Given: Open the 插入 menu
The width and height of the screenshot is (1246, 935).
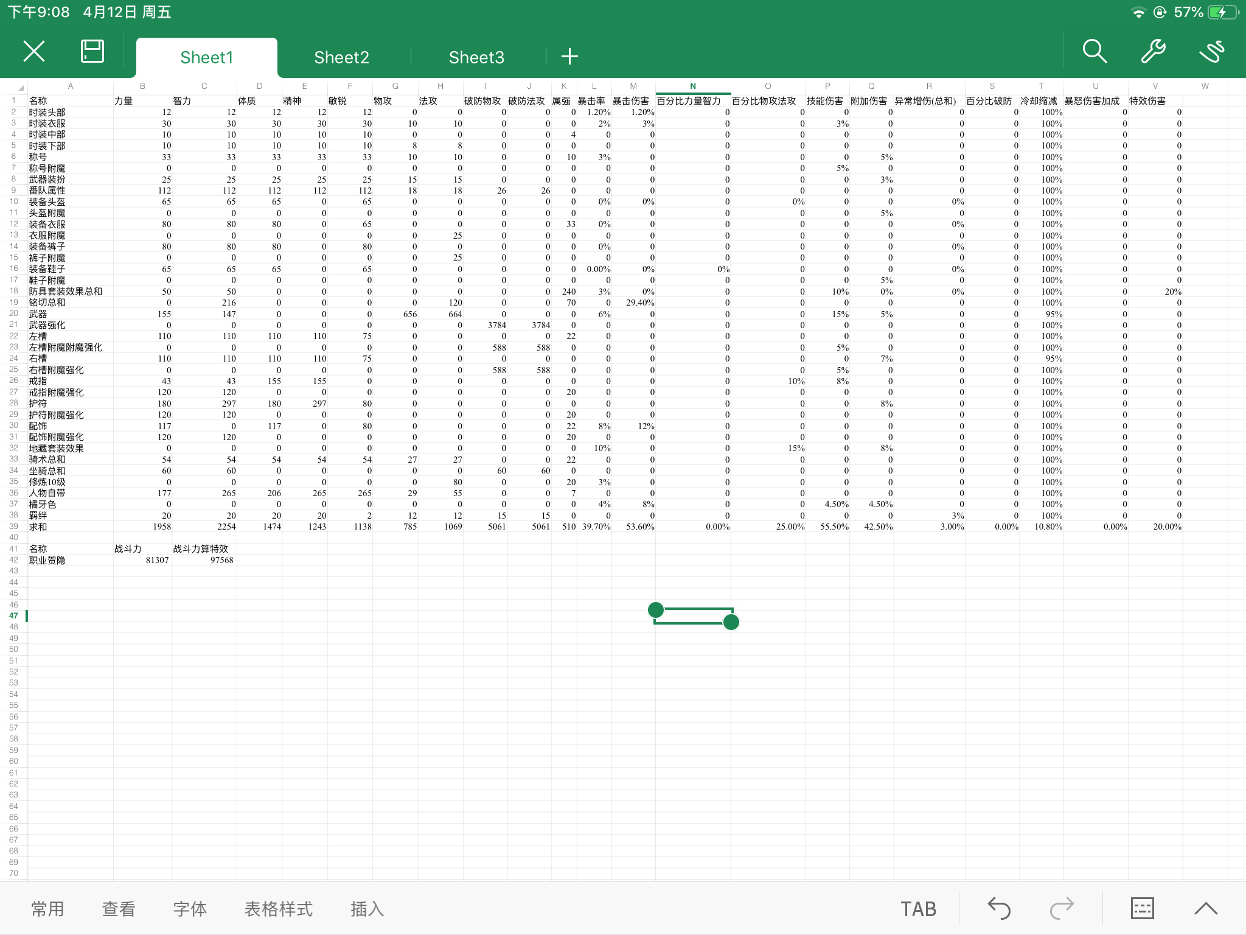Looking at the screenshot, I should [x=367, y=909].
